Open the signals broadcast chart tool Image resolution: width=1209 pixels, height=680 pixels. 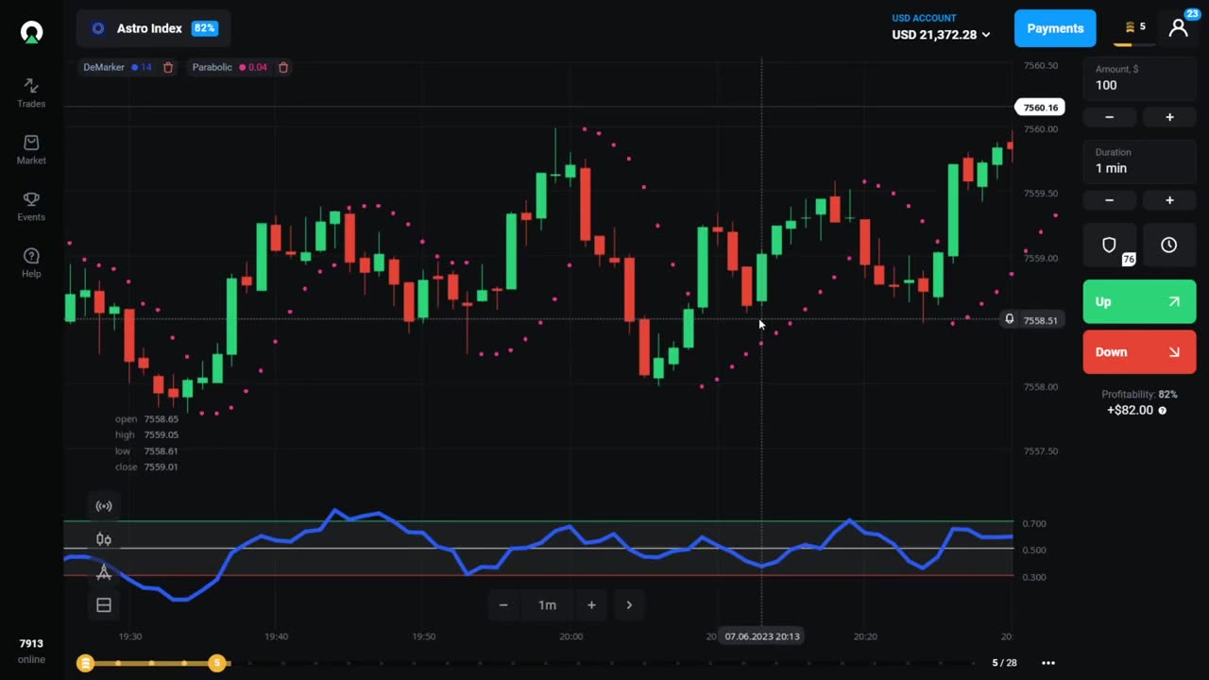pos(104,506)
